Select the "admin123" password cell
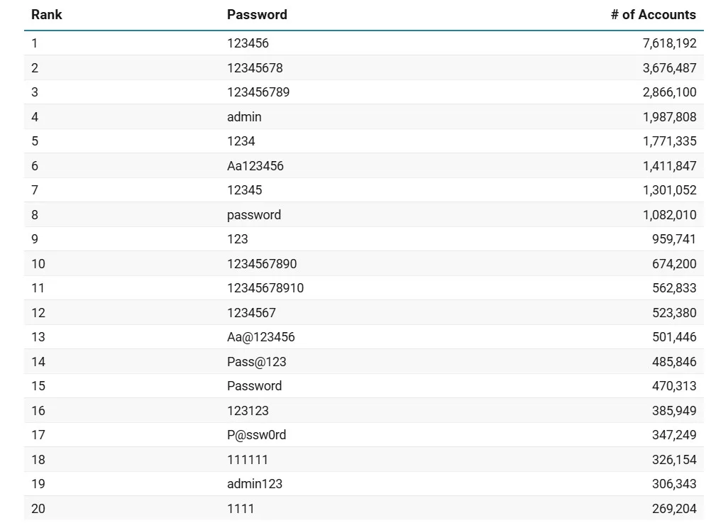Viewport: 711px width, 523px height. 254,484
